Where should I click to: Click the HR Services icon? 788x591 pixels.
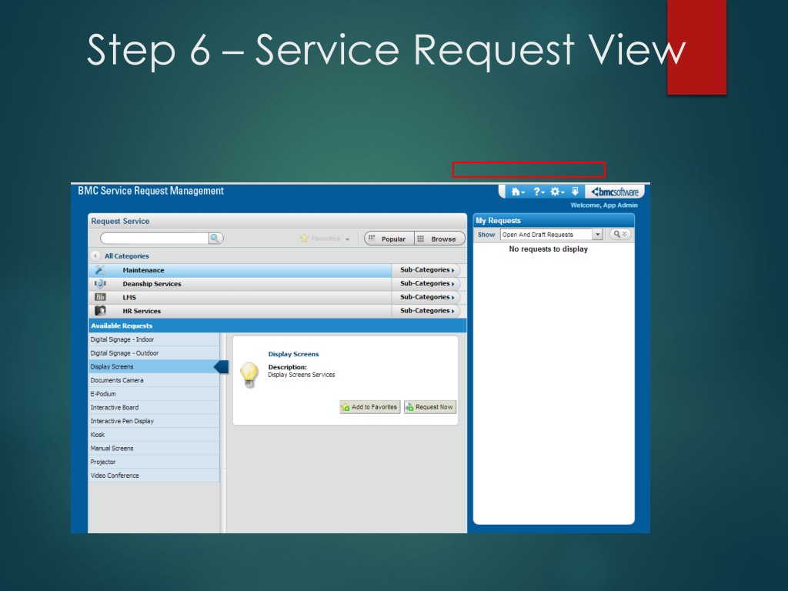coord(100,311)
